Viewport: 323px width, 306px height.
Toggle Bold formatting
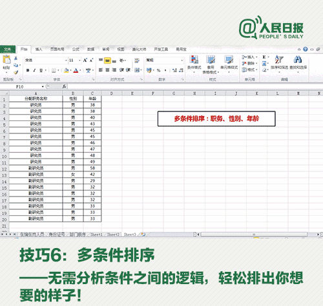pos(28,70)
